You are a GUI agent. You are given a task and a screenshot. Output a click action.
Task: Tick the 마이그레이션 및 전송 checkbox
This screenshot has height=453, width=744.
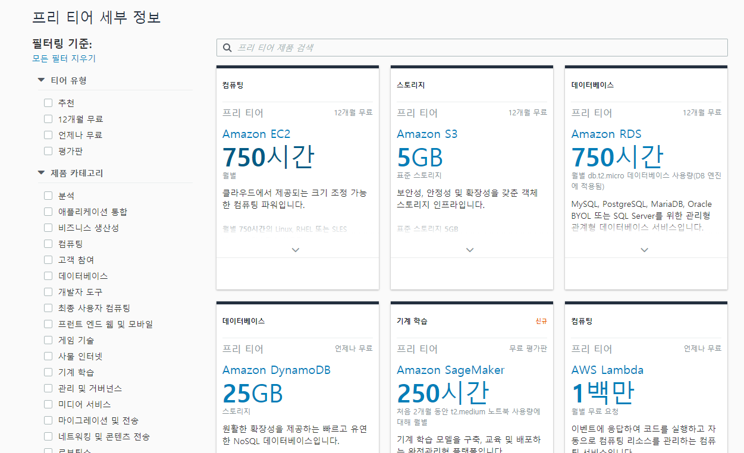48,420
